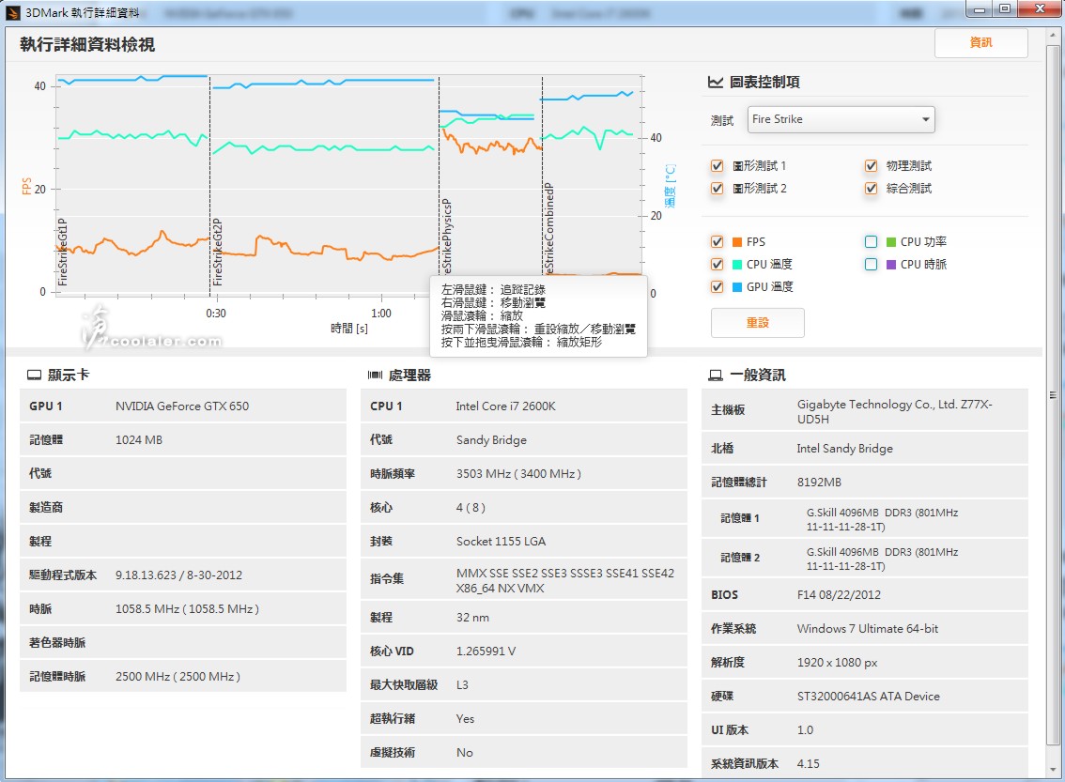This screenshot has width=1065, height=782.
Task: Click the orange FPS axis label on the chart
Action: pyautogui.click(x=26, y=186)
